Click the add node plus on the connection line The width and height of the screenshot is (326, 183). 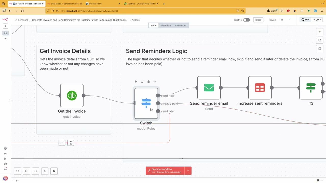(62, 143)
